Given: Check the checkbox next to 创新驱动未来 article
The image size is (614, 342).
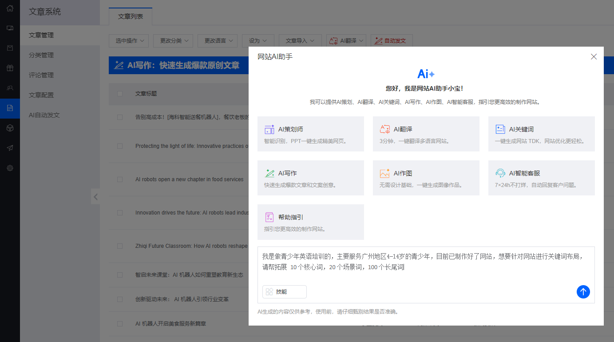Looking at the screenshot, I should tap(119, 299).
